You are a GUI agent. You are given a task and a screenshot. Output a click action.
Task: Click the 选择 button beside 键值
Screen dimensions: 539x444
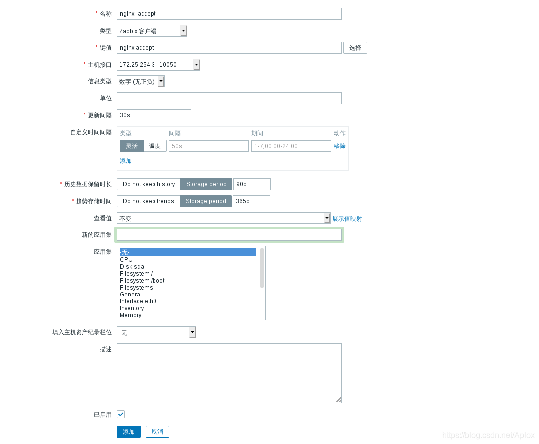pos(355,47)
